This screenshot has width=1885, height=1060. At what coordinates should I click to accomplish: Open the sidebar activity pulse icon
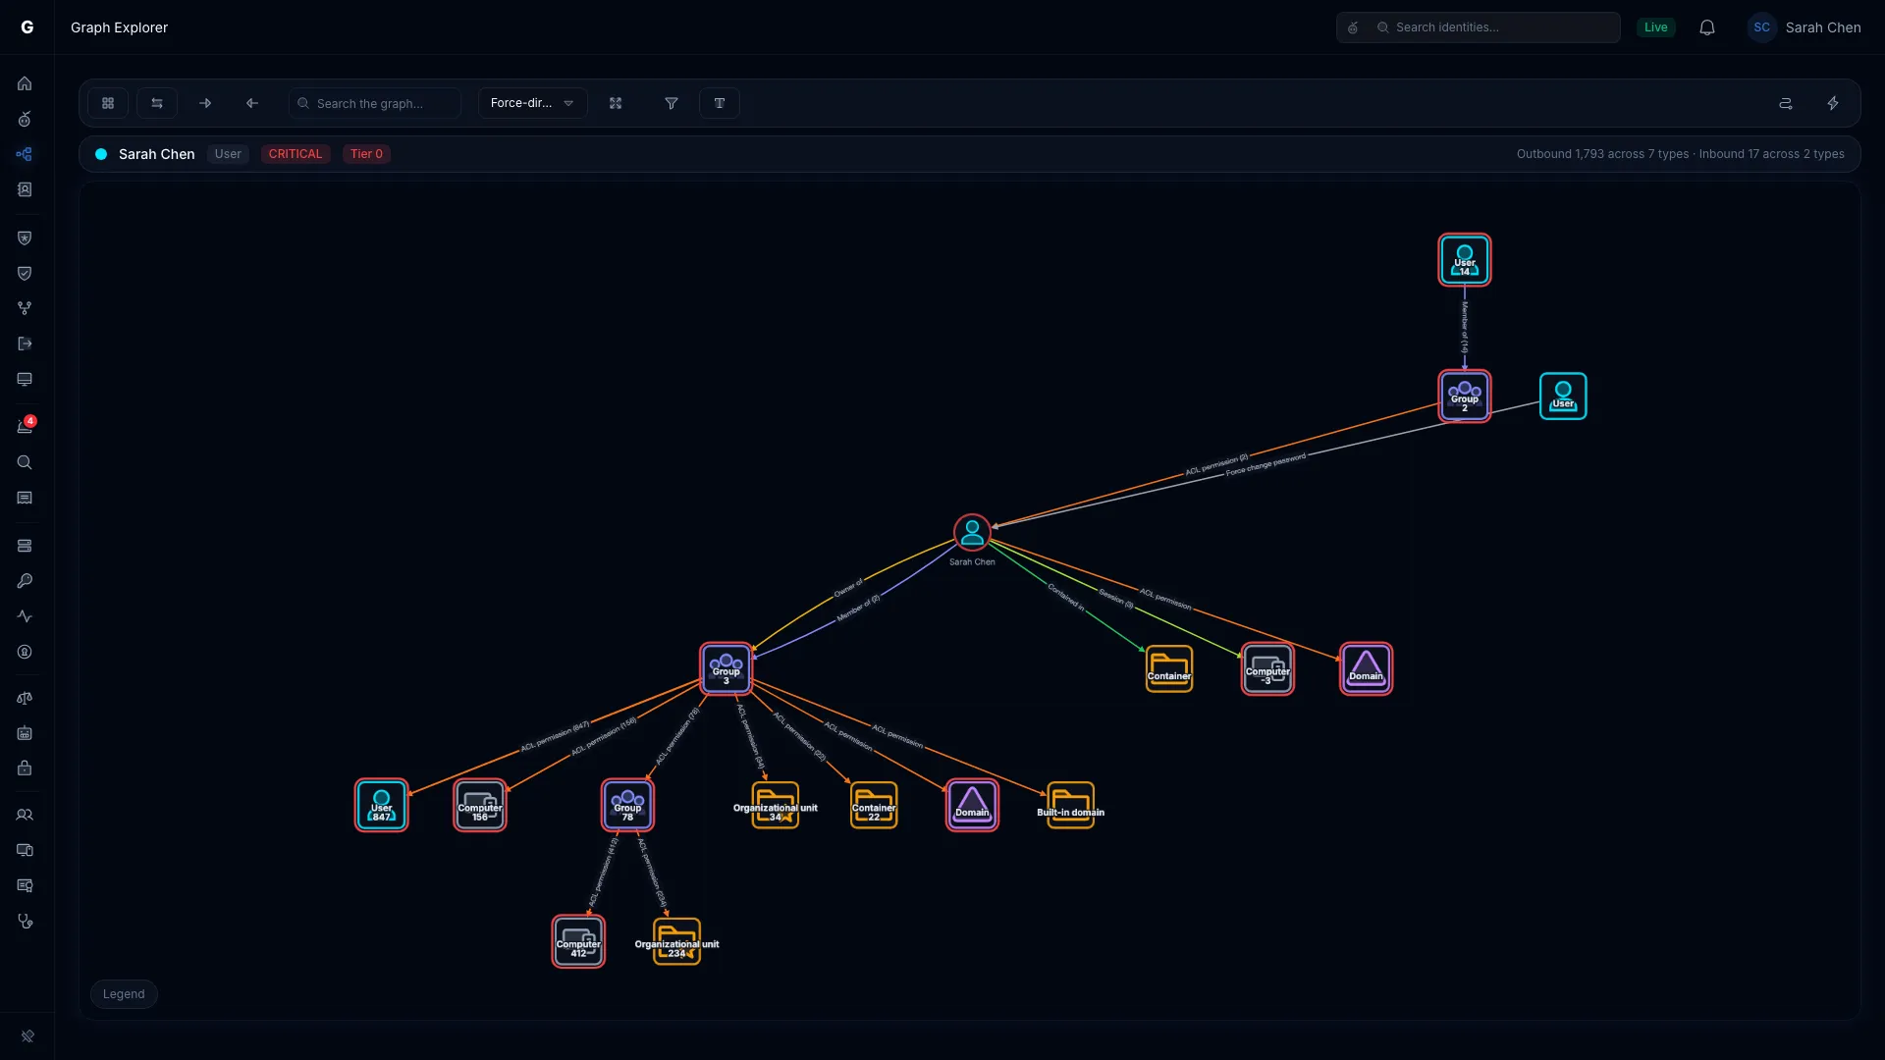[25, 616]
